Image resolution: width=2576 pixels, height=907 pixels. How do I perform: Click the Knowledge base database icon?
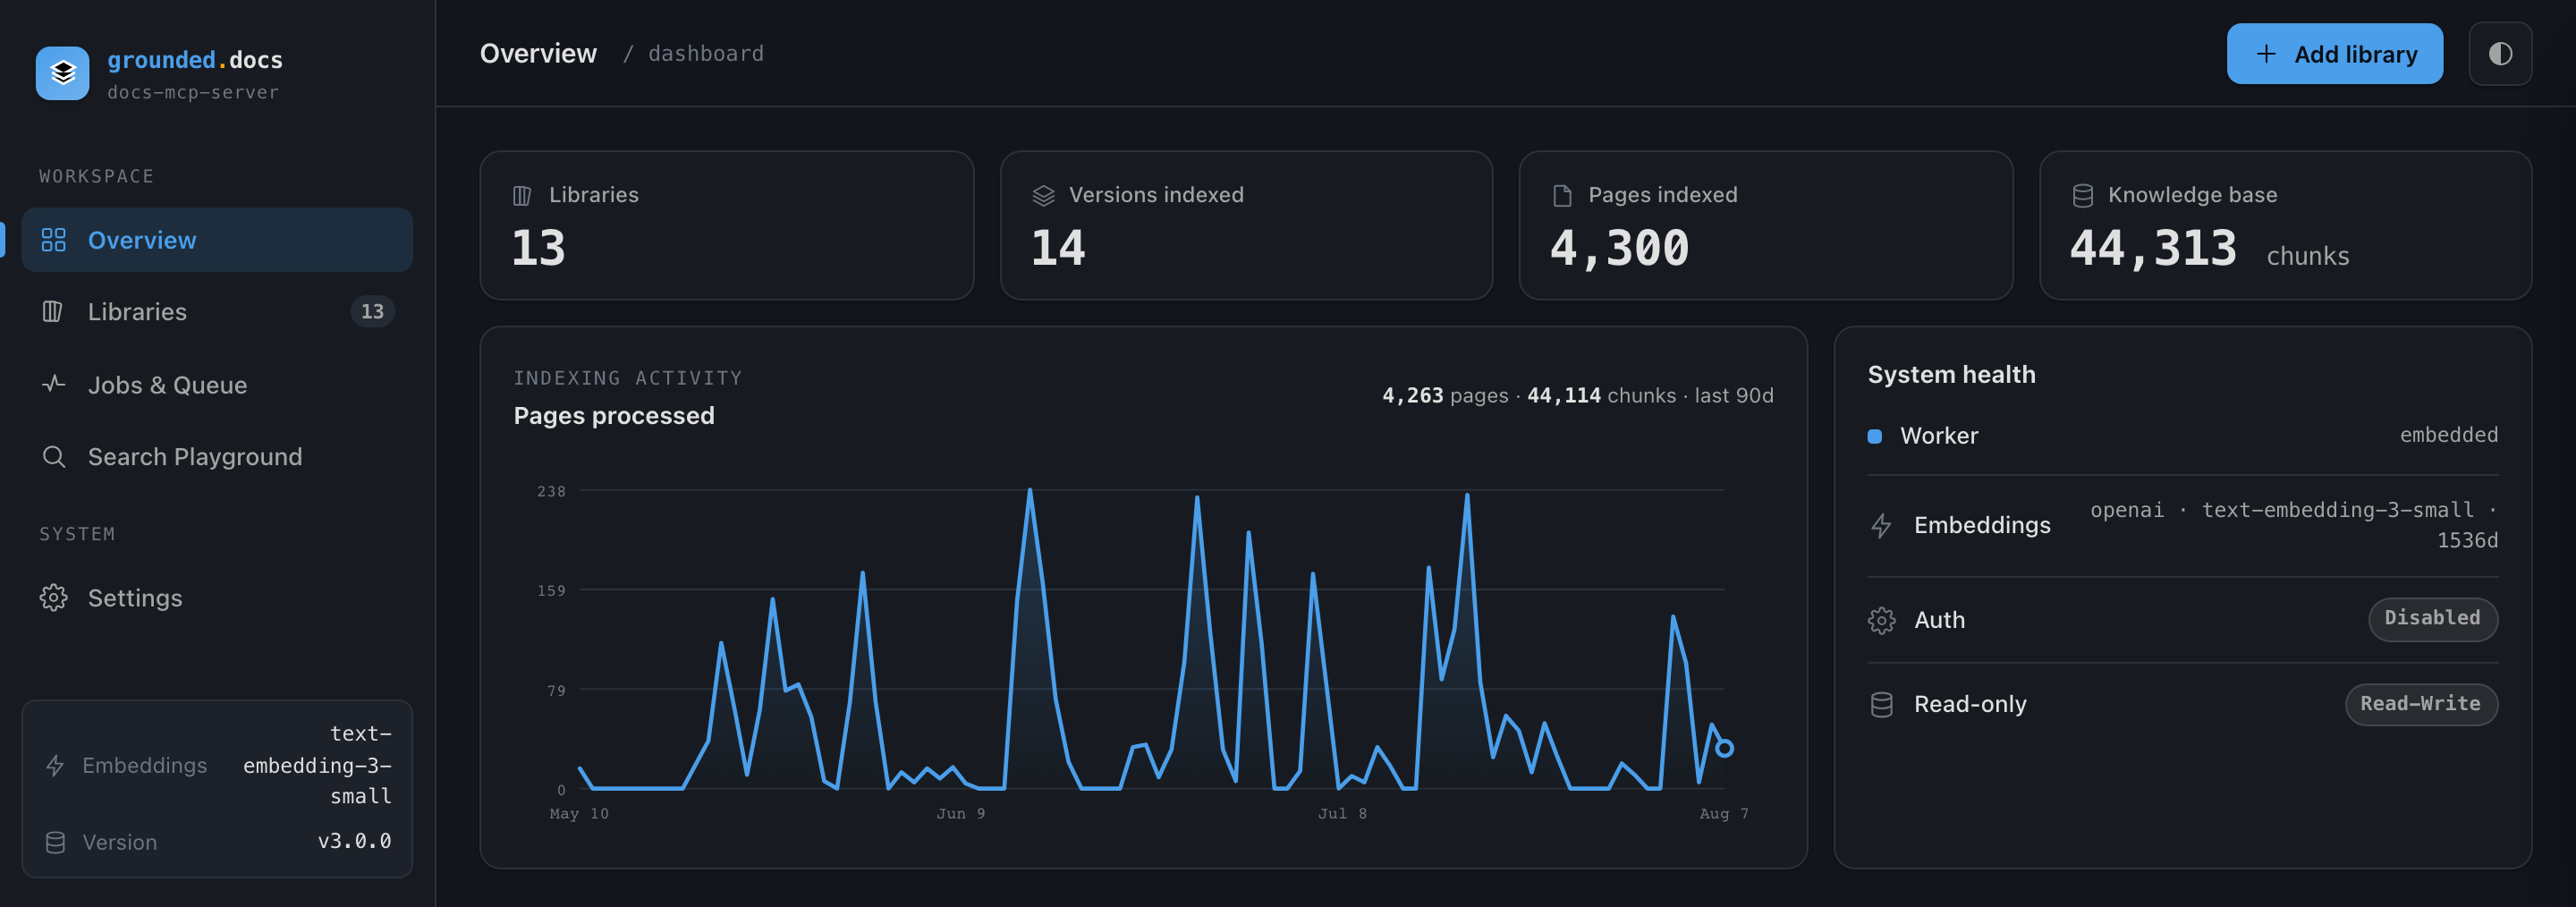click(2082, 196)
